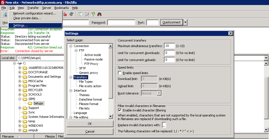This screenshot has width=269, height=139.
Task: Click the Maximum simultaneous transfers field
Action: [x=170, y=46]
